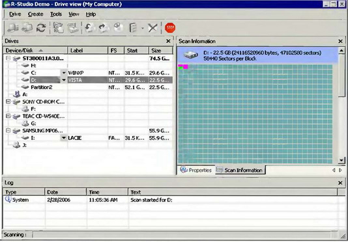Click the ST380011A3.0 hard drive icon

[17, 59]
